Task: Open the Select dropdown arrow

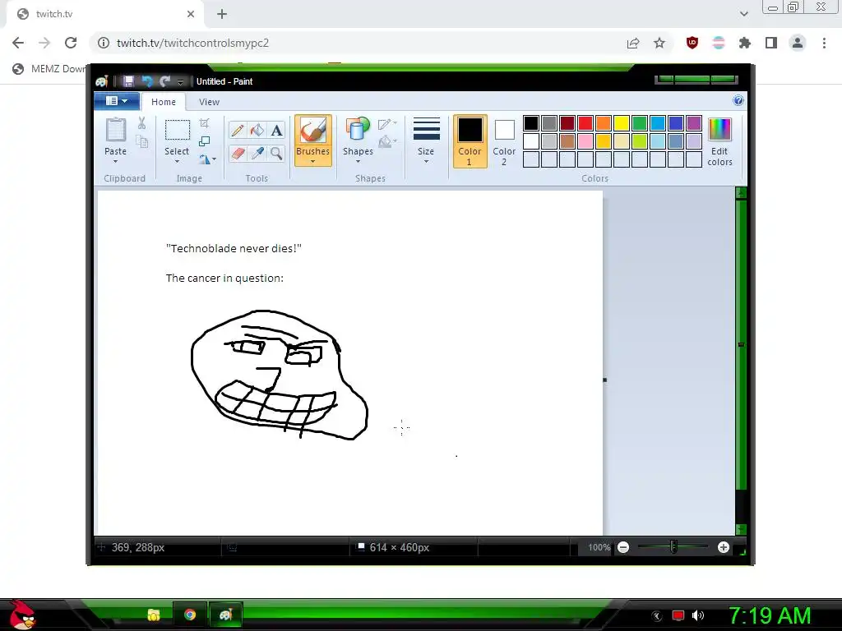Action: 177,162
